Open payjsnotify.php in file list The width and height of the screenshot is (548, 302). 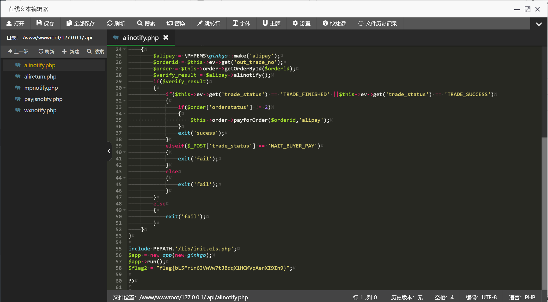click(x=54, y=99)
